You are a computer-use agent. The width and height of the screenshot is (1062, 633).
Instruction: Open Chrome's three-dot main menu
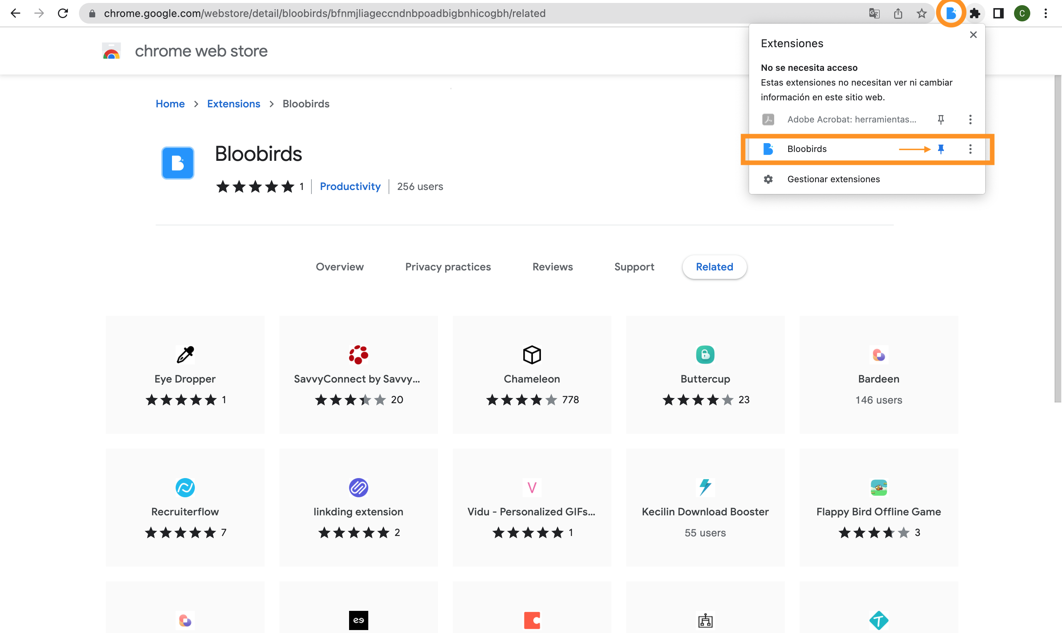pos(1045,13)
